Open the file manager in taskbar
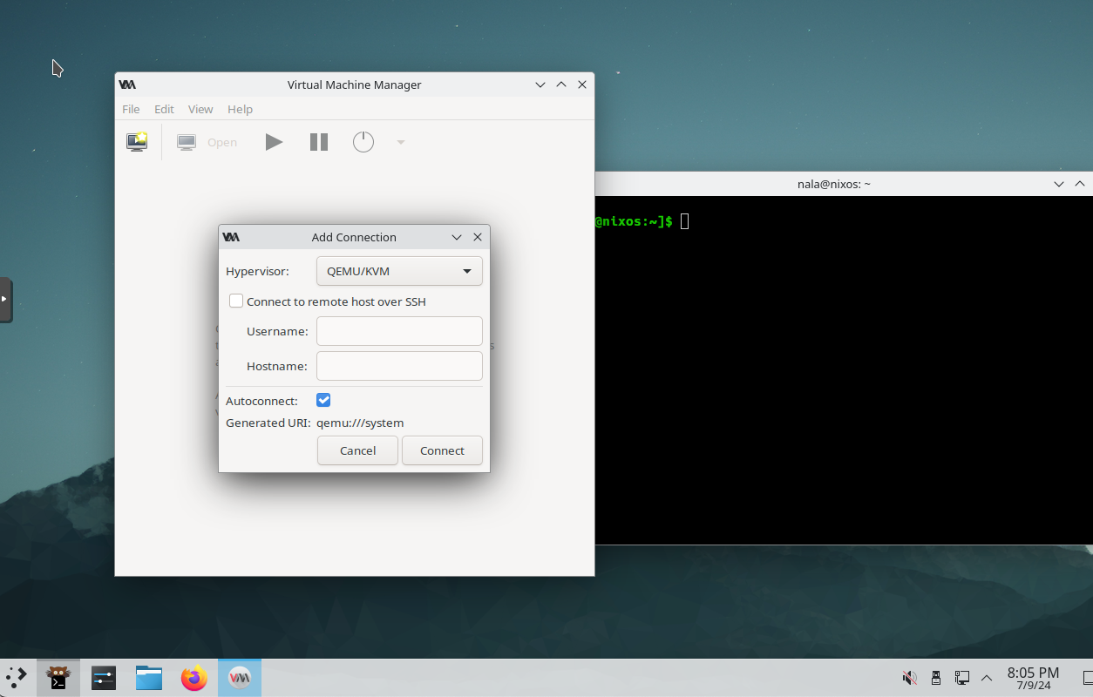The image size is (1093, 697). click(149, 678)
